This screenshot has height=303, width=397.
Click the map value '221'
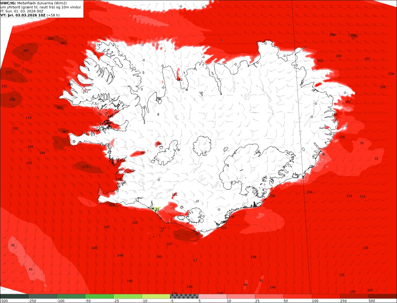click(x=5, y=86)
